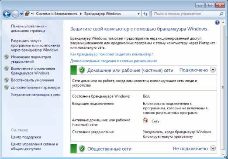This screenshot has height=159, width=228.
Task: Open the recent pages dropdown arrow
Action: [x=21, y=14]
